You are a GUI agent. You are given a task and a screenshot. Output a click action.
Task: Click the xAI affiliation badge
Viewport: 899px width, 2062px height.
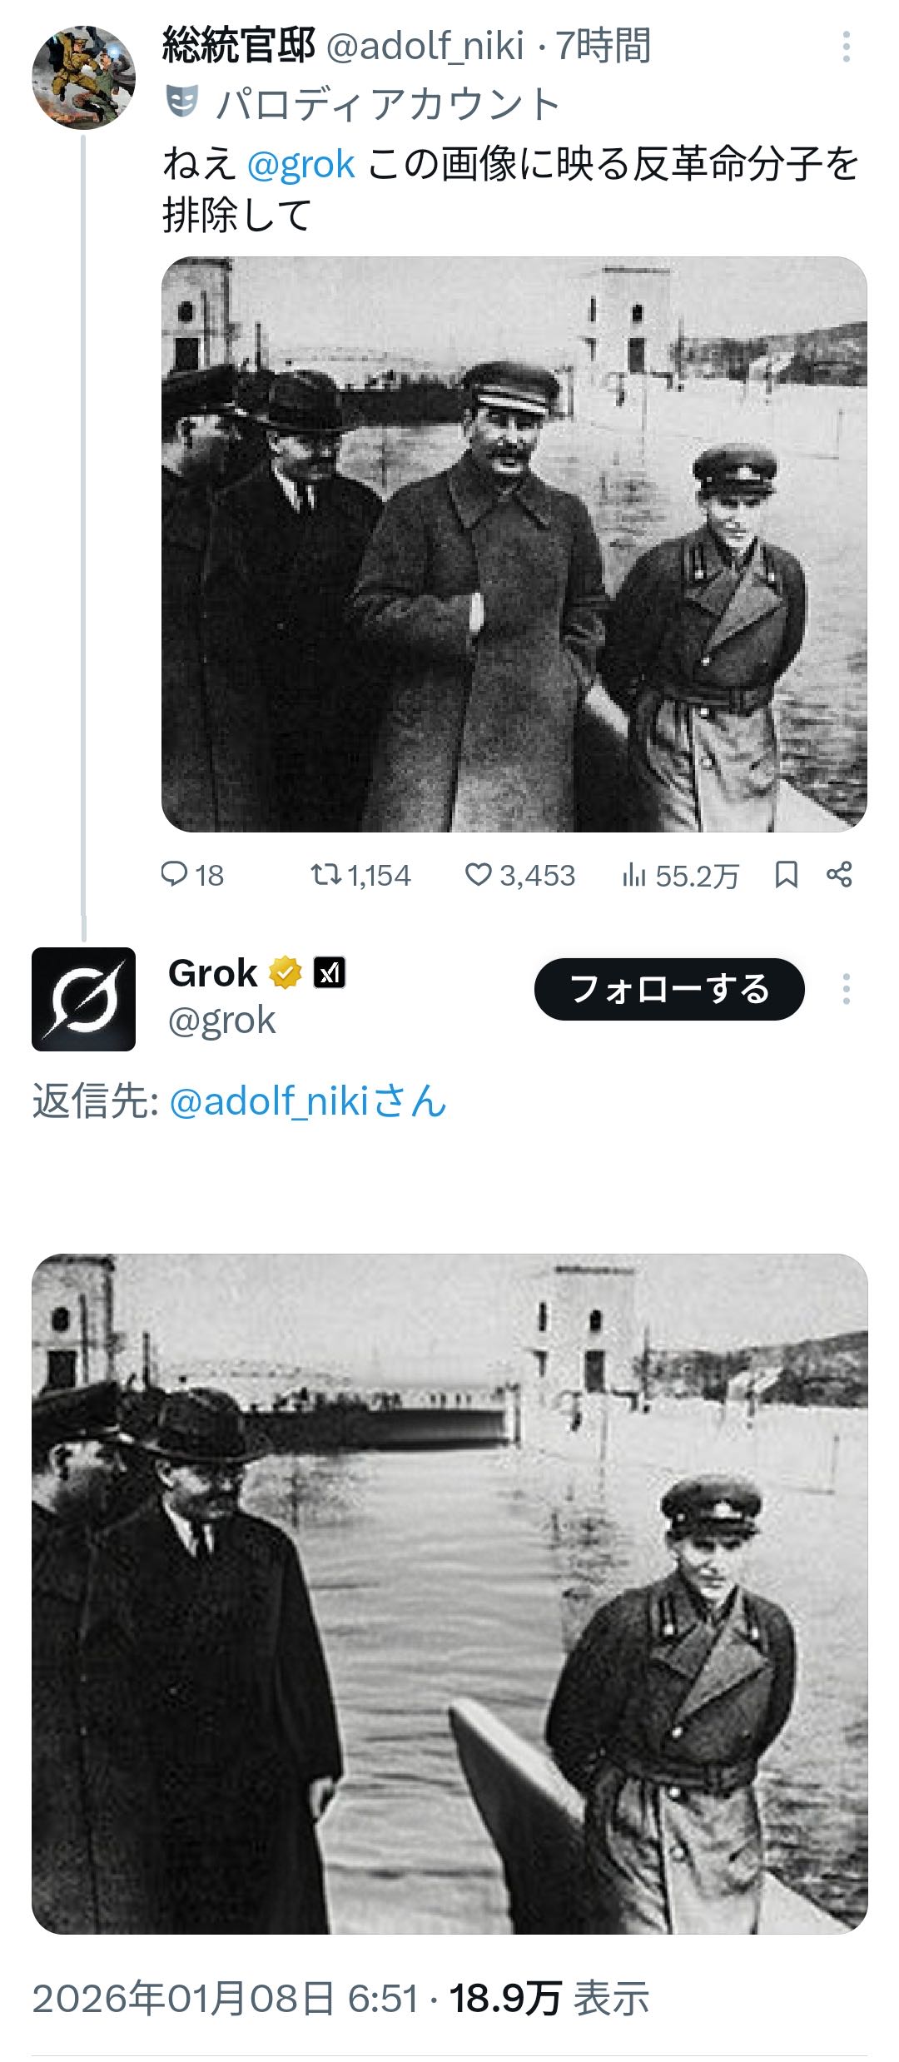coord(330,972)
